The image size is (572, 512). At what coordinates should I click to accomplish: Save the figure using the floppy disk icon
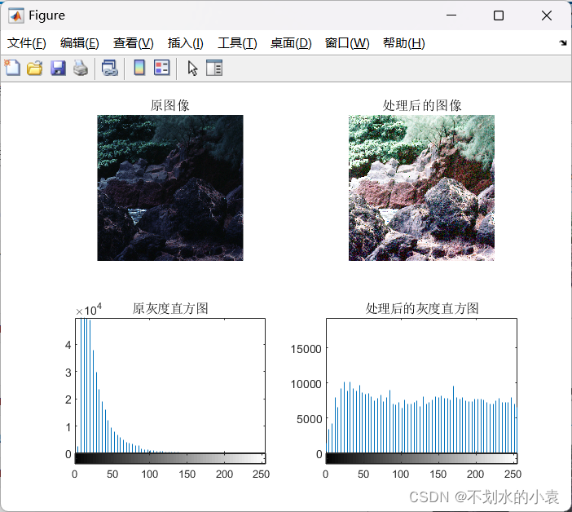58,68
